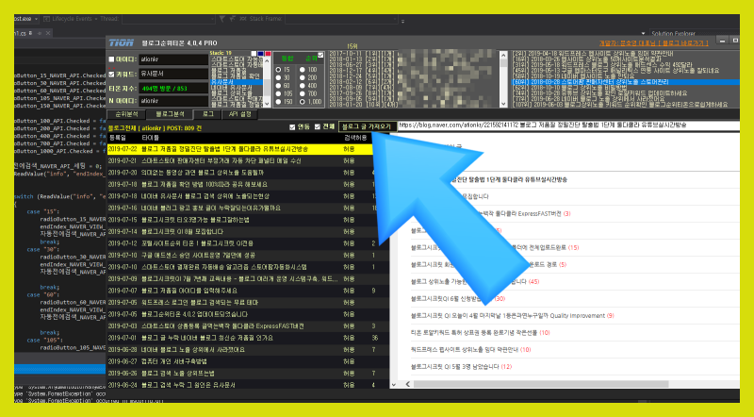Click ranking results list scroll-up arrow
Screen dimensions: 754x417
point(503,54)
